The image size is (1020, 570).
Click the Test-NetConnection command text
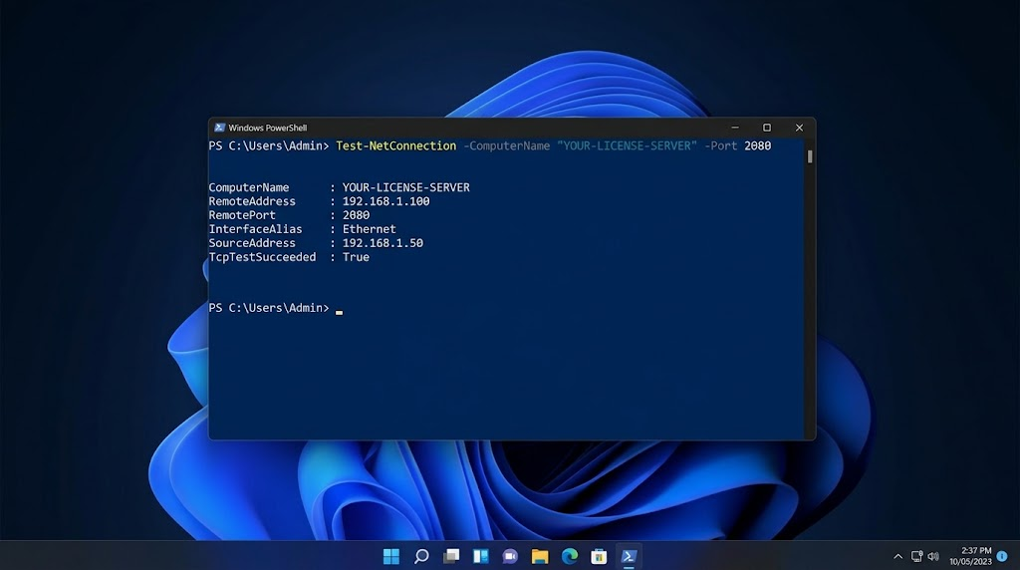point(396,145)
